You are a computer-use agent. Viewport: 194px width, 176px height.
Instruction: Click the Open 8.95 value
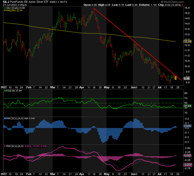click(90, 5)
